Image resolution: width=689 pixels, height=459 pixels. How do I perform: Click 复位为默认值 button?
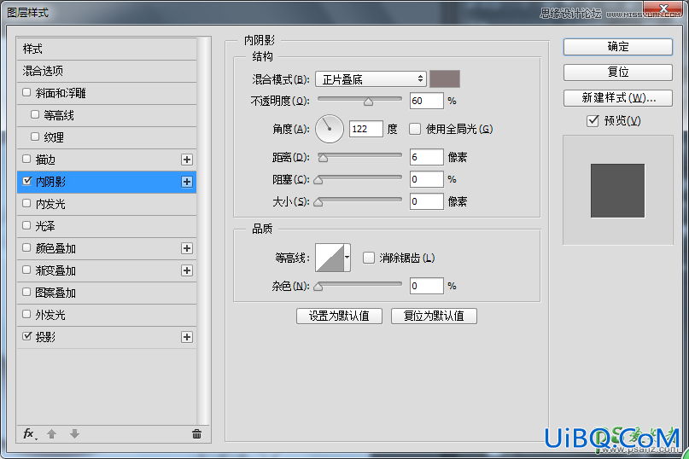434,316
